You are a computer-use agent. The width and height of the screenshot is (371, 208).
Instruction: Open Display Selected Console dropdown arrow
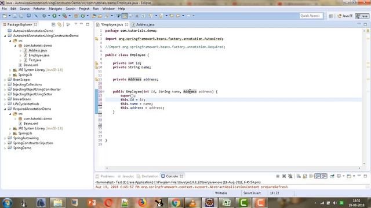pos(344,176)
